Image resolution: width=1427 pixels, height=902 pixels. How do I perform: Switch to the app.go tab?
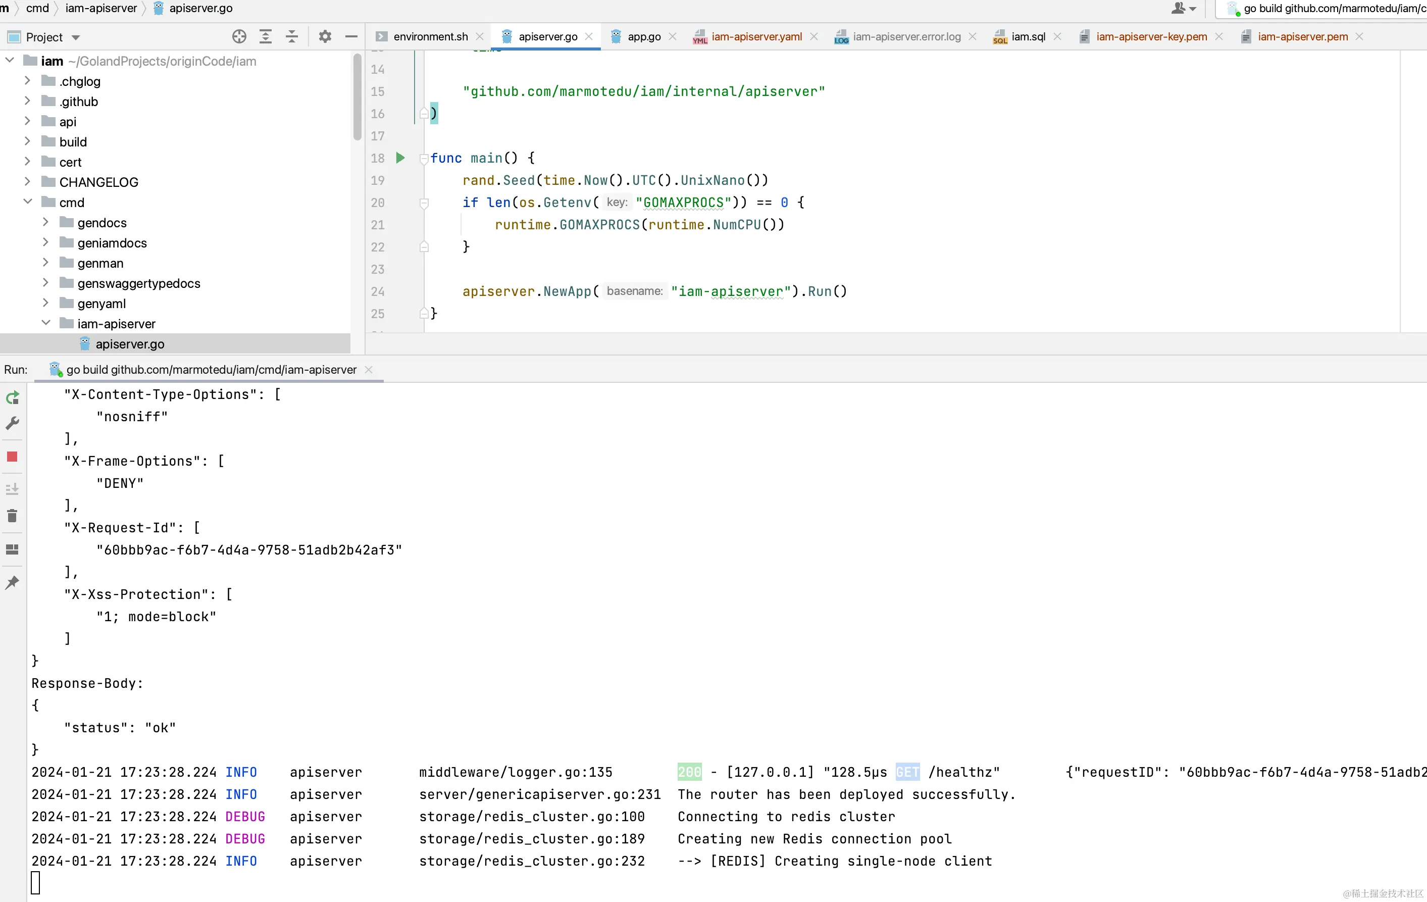[644, 37]
